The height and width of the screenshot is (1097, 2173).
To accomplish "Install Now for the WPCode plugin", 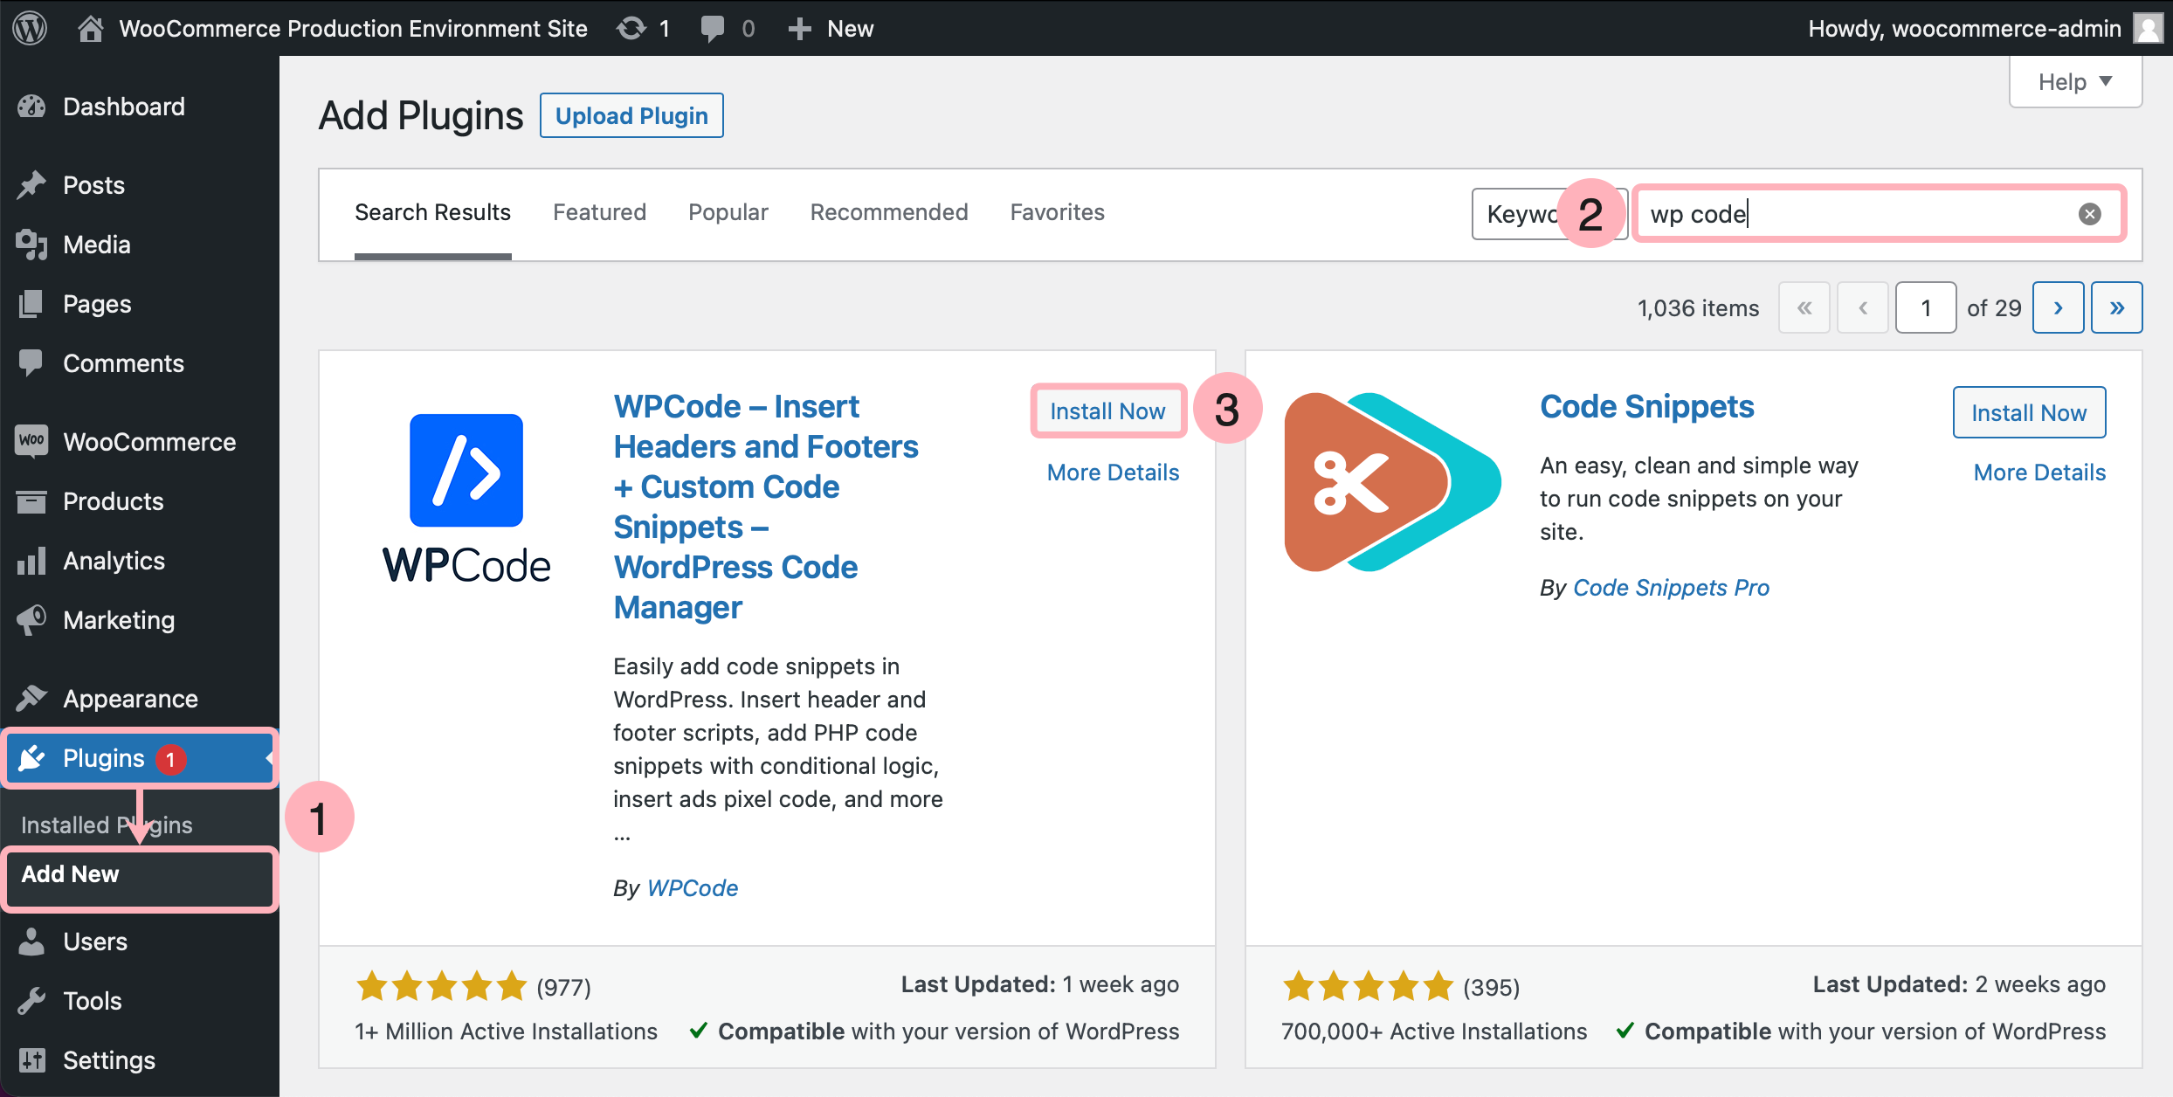I will [x=1107, y=411].
